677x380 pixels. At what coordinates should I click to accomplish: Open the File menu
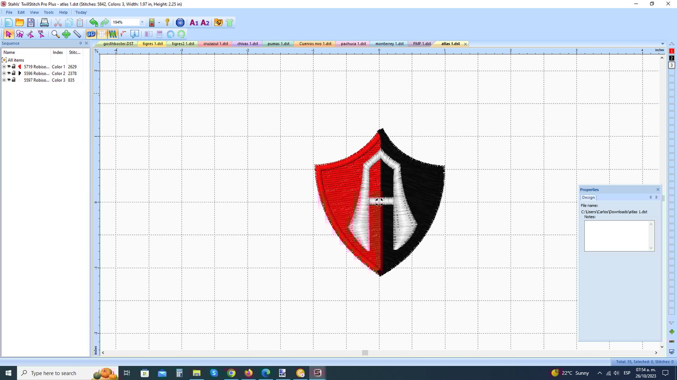coord(9,13)
